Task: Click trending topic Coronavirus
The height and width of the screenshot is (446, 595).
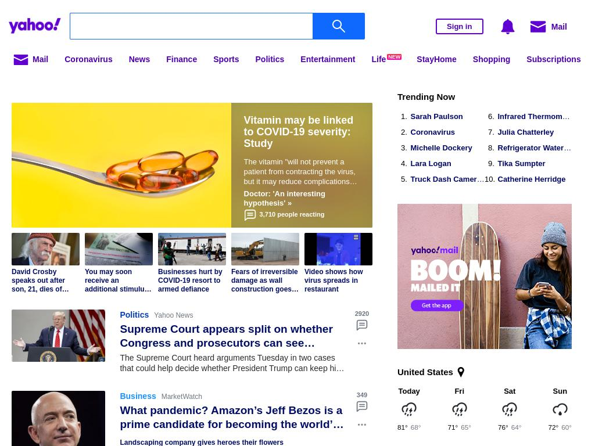Action: (x=432, y=132)
